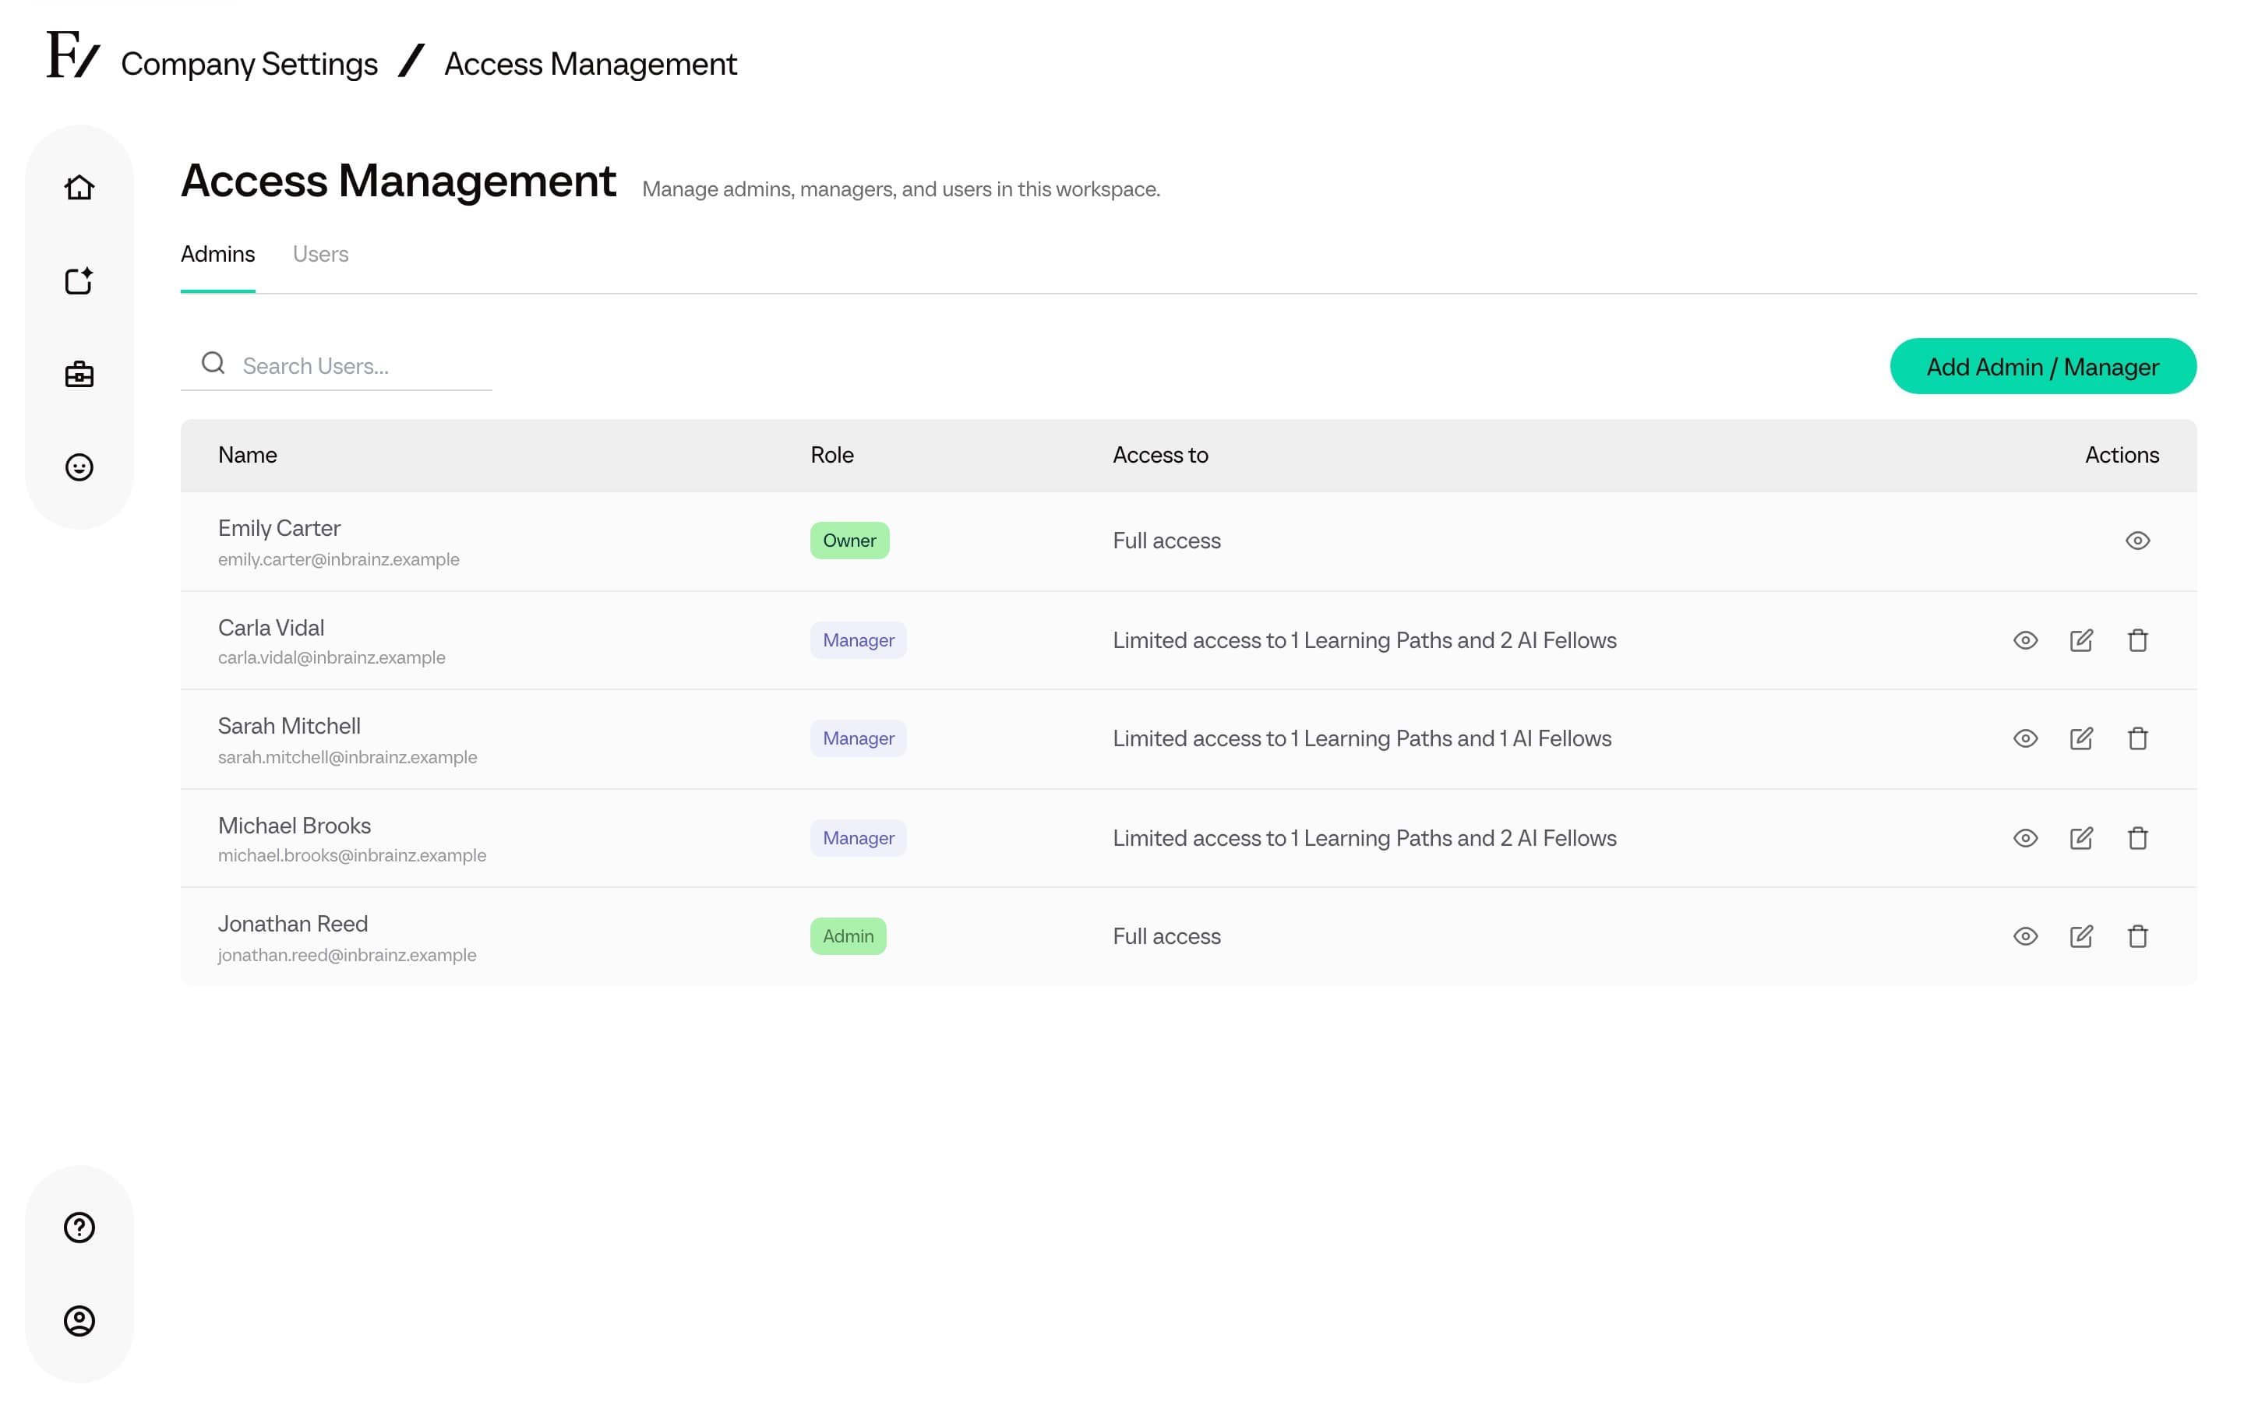
Task: Open the user profile icon in sidebar
Action: pos(79,1320)
